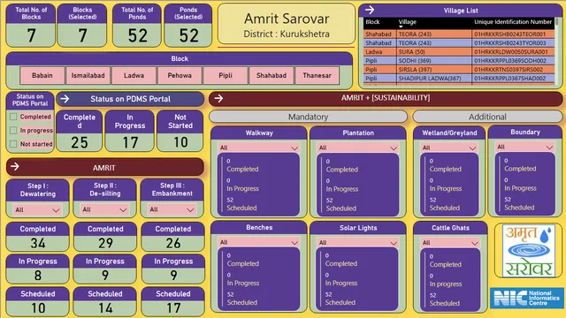566x318 pixels.
Task: Expand the Boundary filter dropdown
Action: click(x=524, y=148)
